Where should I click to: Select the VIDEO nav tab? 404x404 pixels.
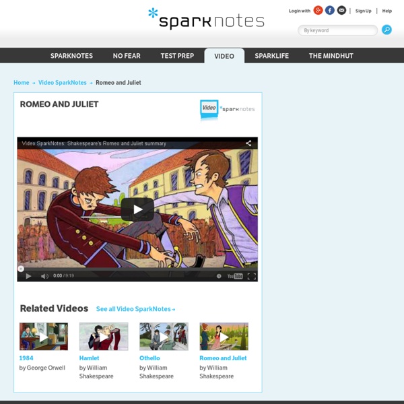point(224,56)
